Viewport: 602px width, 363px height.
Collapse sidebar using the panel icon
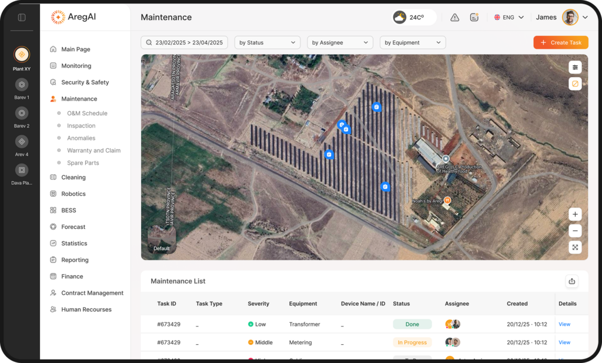point(22,18)
